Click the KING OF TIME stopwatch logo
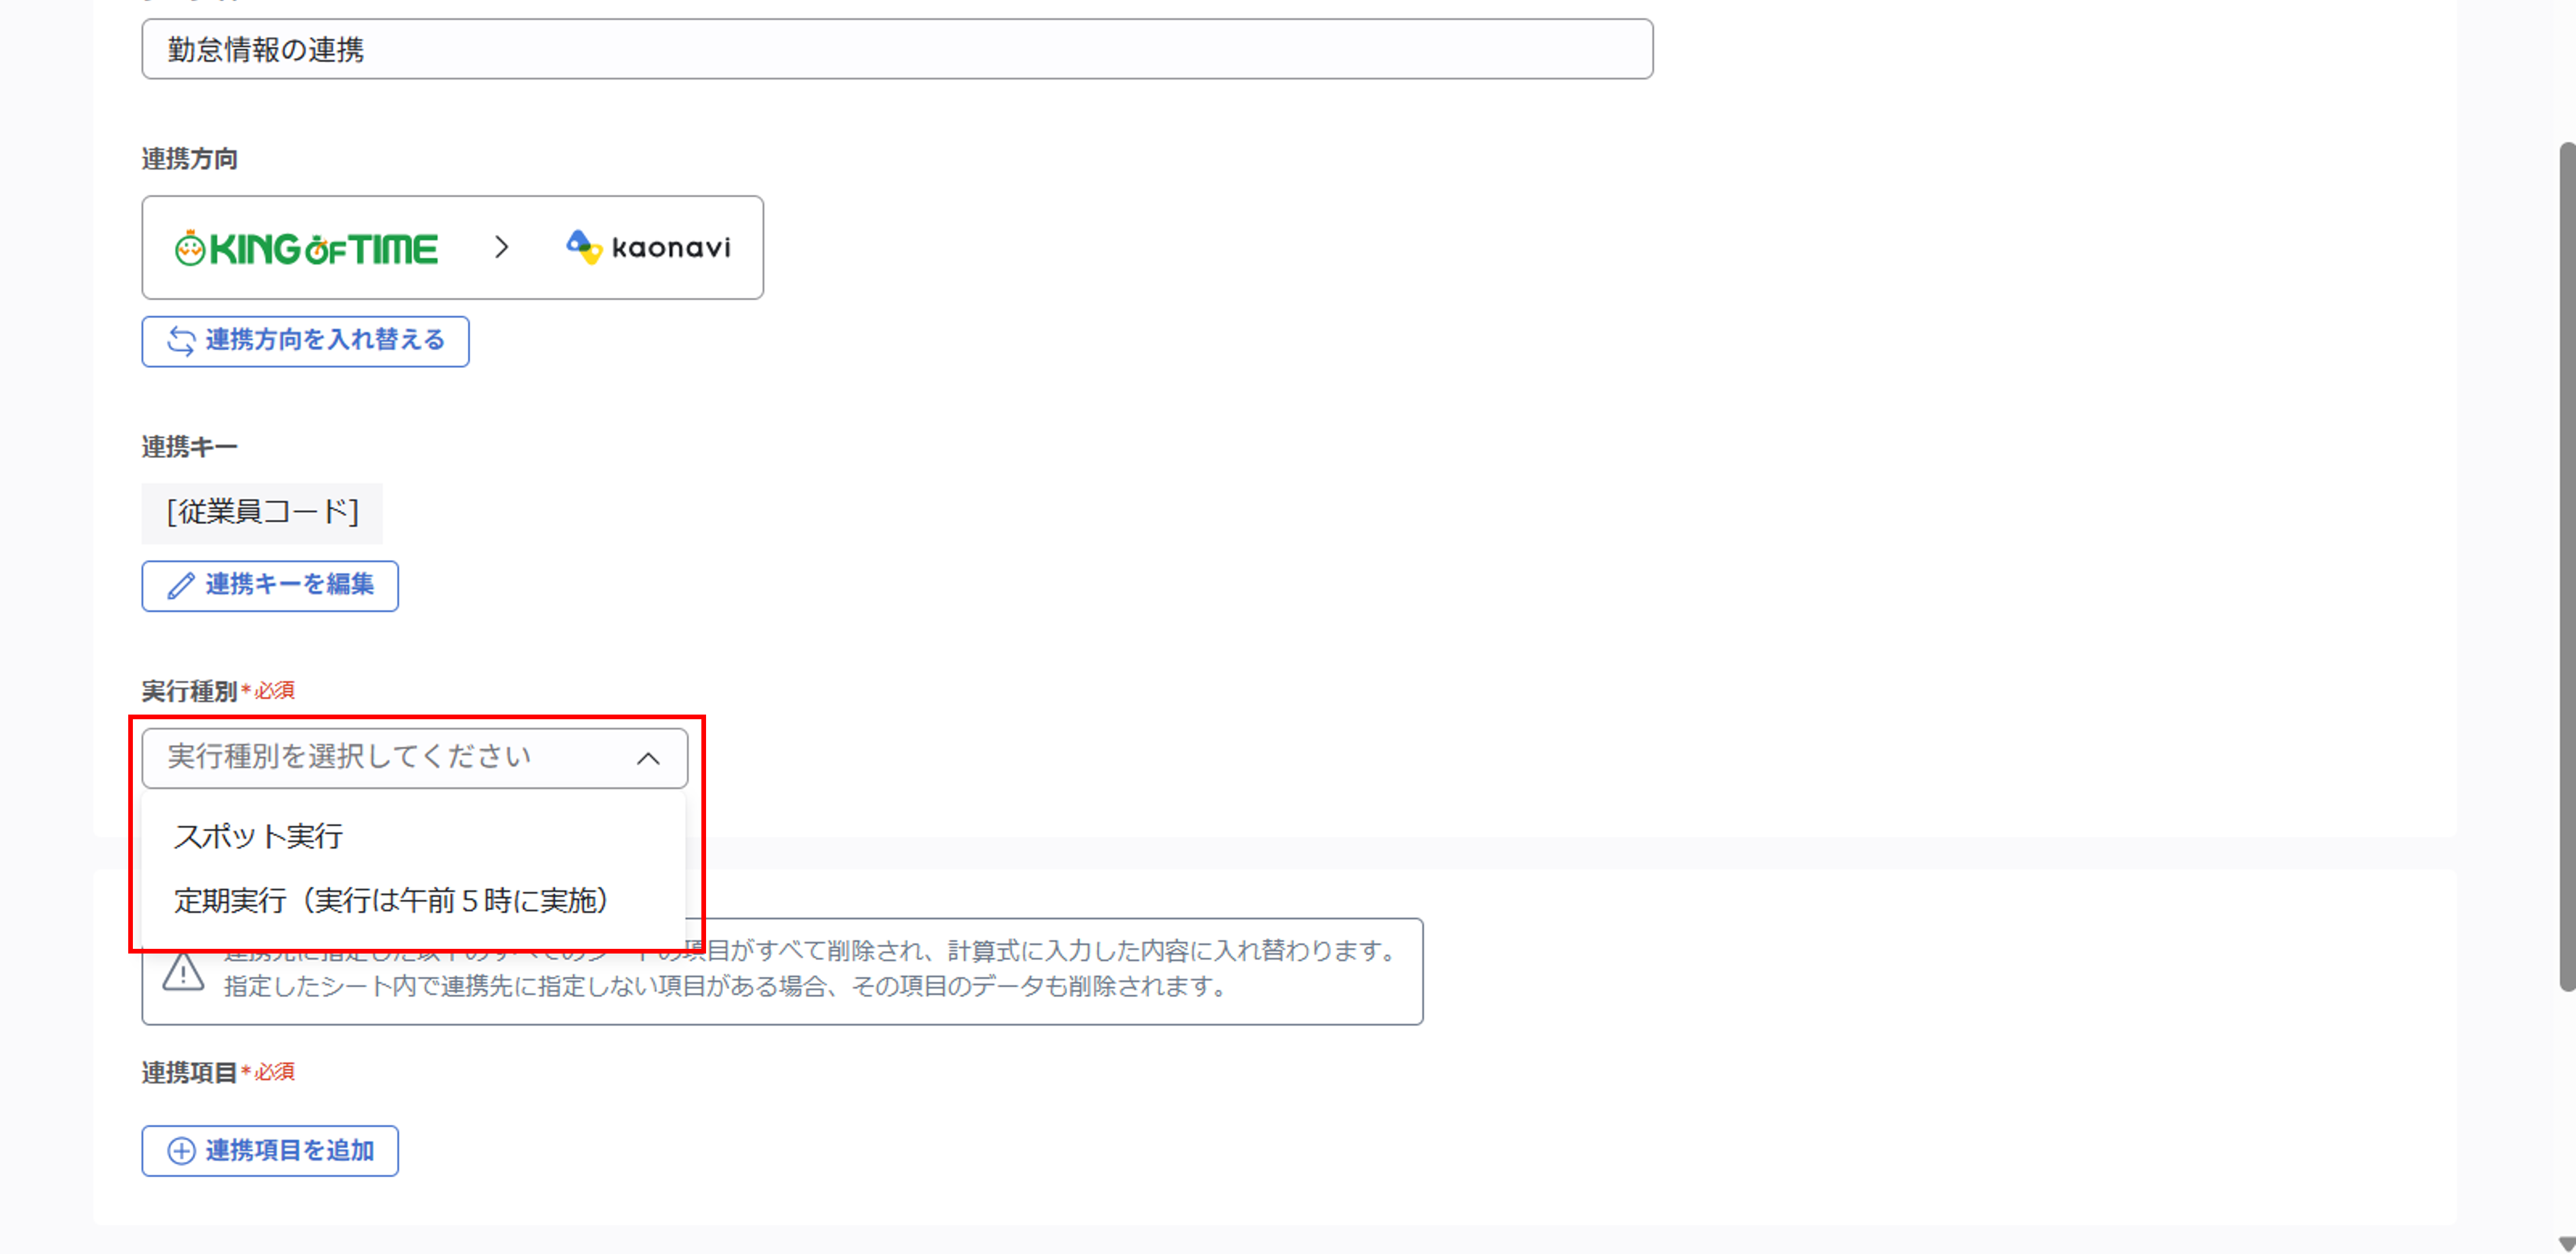 tap(190, 247)
